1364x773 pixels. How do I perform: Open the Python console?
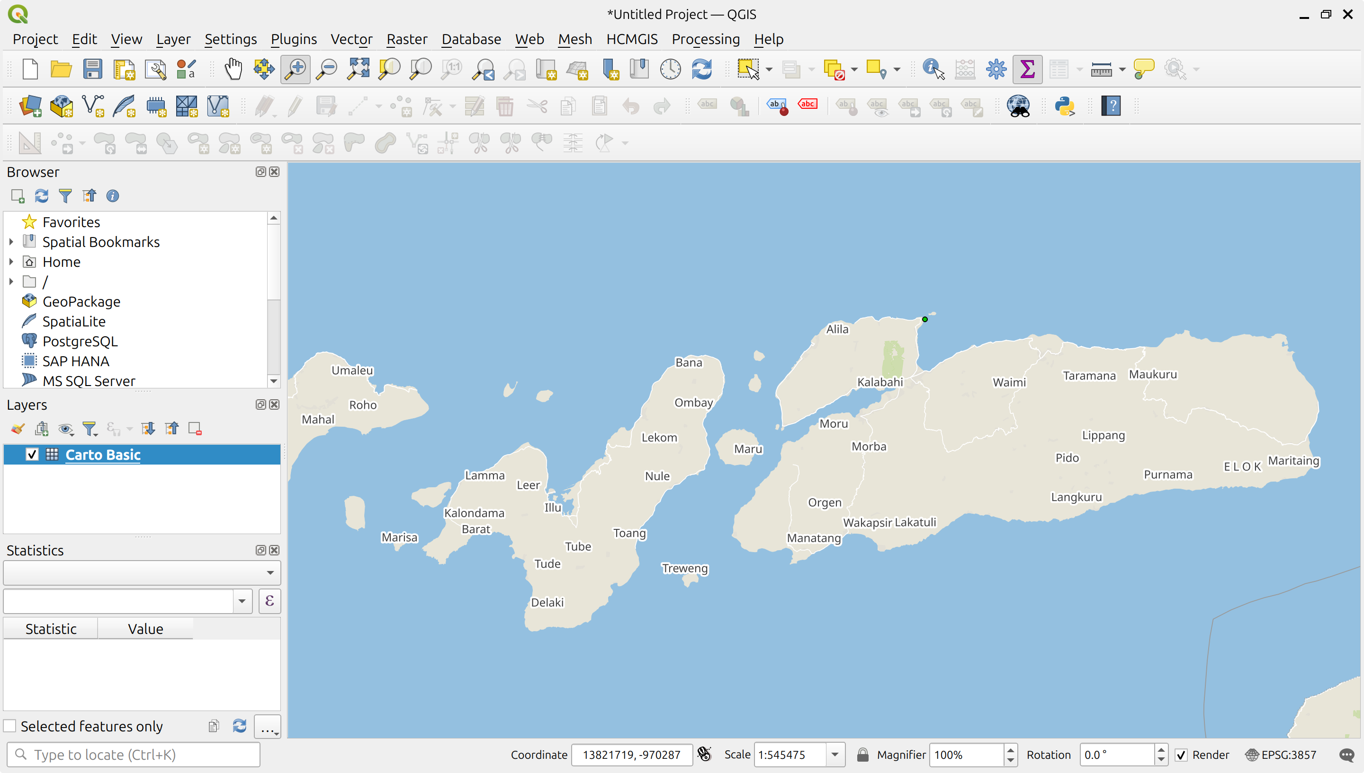coord(1065,106)
